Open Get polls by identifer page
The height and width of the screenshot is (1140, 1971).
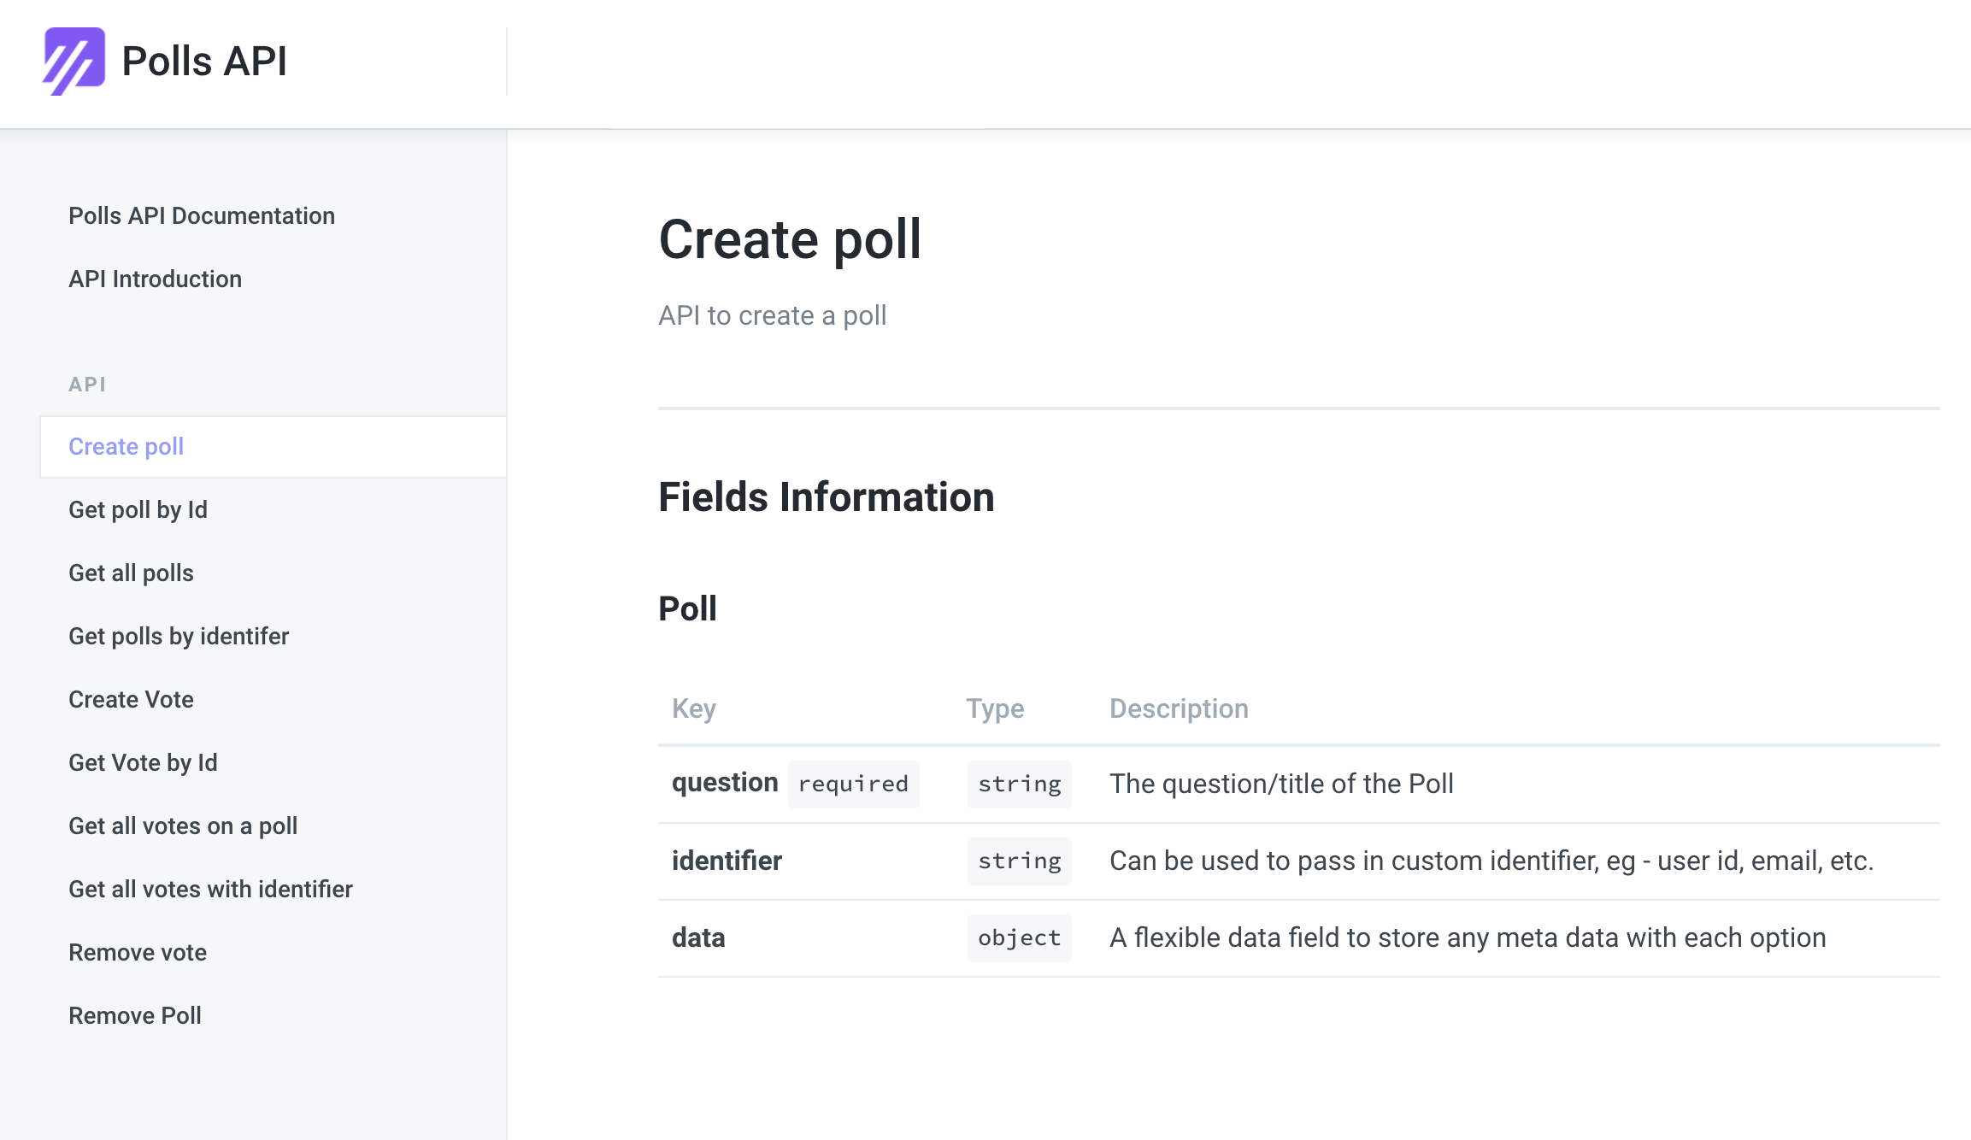coord(178,636)
